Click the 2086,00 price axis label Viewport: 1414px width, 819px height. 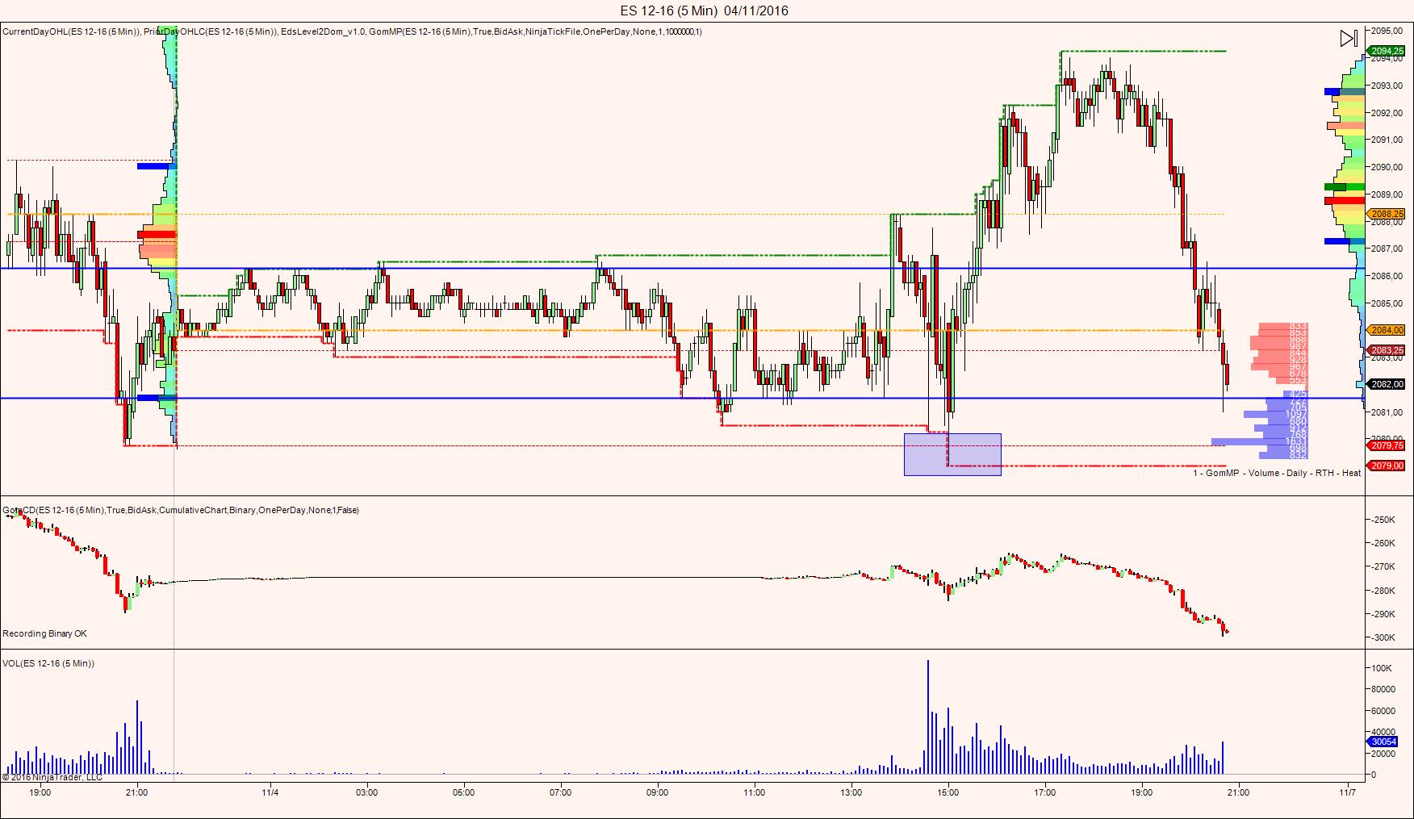[1387, 276]
